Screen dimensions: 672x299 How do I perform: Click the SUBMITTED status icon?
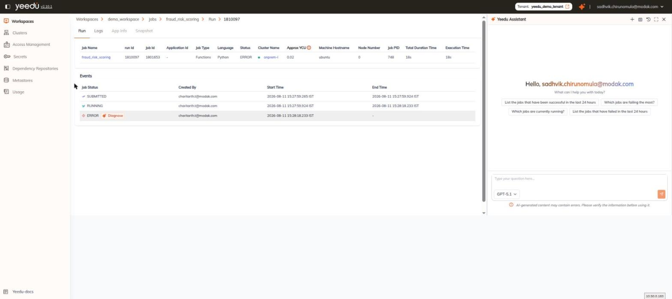[x=84, y=96]
